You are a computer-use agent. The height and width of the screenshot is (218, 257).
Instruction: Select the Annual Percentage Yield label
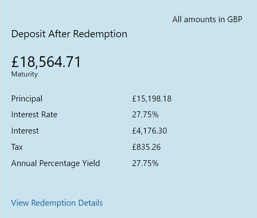(55, 163)
